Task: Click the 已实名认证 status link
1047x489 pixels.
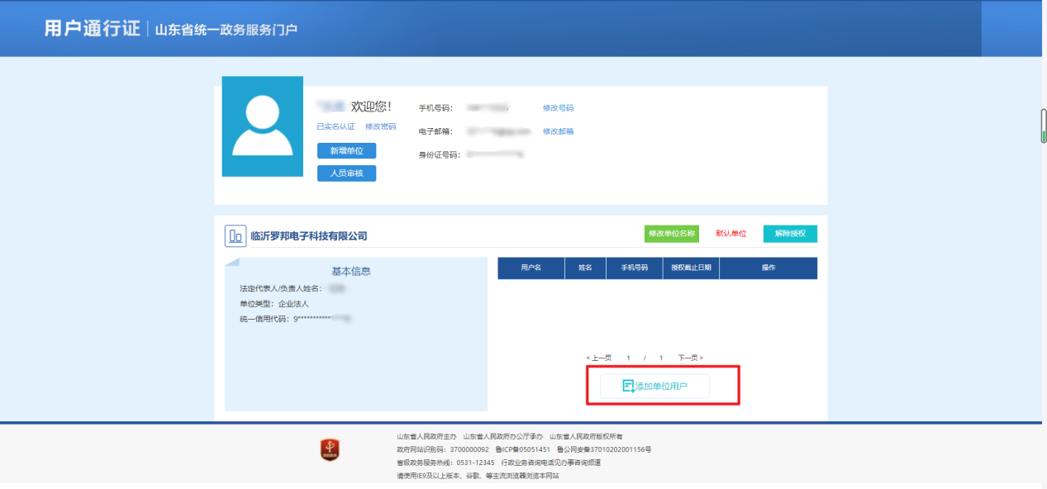Action: [x=336, y=126]
